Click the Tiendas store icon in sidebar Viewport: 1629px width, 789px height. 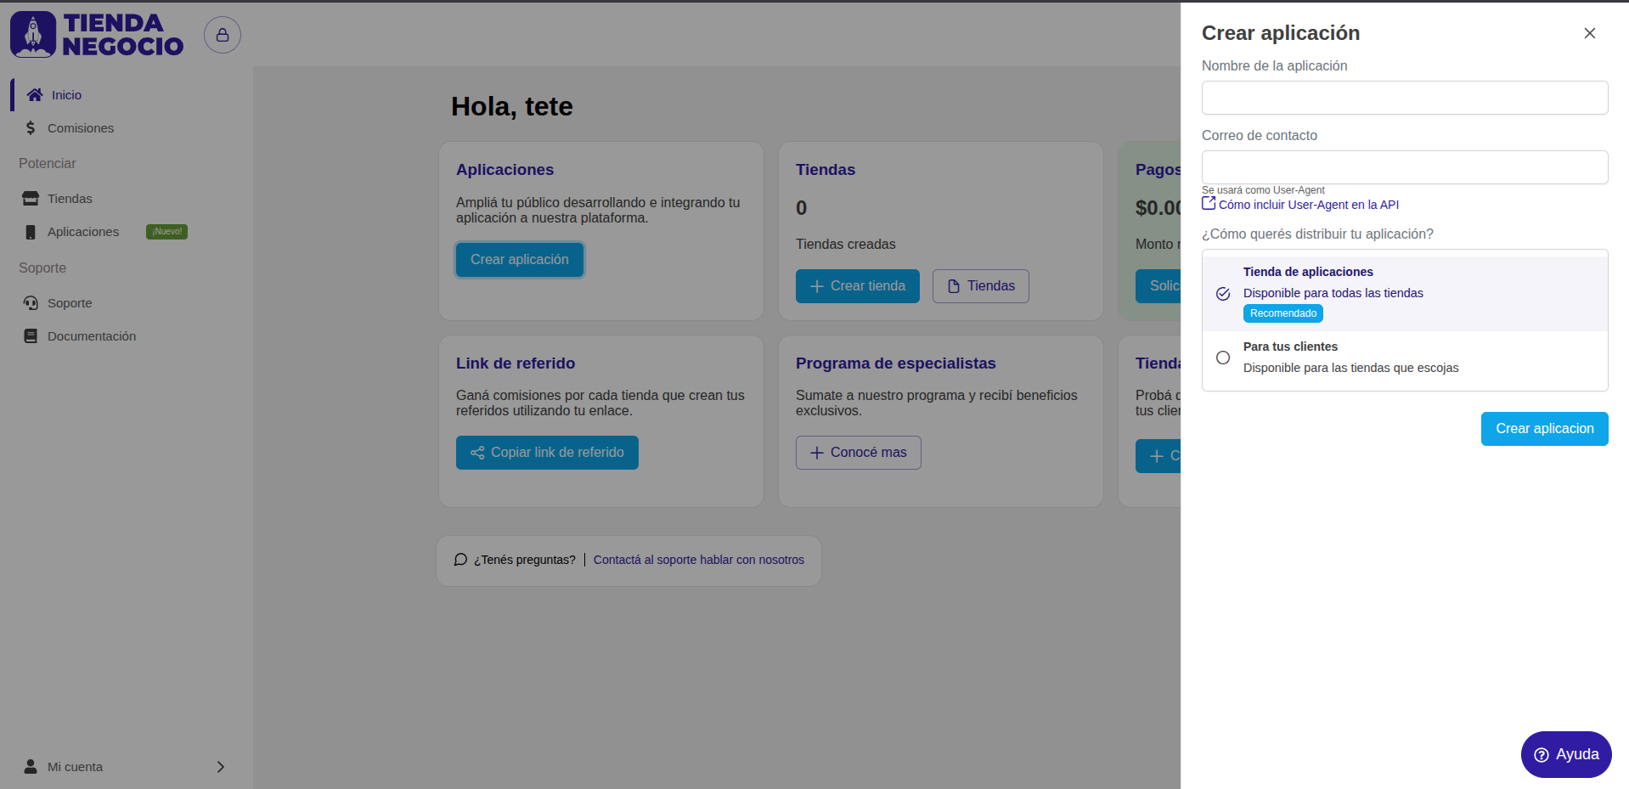click(x=31, y=199)
